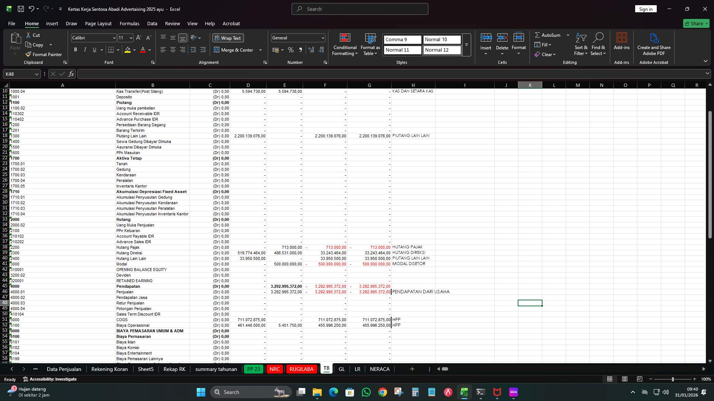Toggle bold formatting
Image resolution: width=714 pixels, height=401 pixels.
click(75, 49)
